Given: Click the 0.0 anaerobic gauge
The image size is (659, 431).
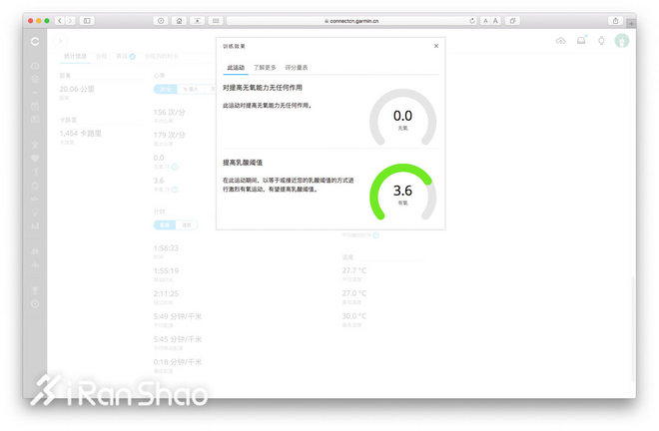Looking at the screenshot, I should point(402,117).
